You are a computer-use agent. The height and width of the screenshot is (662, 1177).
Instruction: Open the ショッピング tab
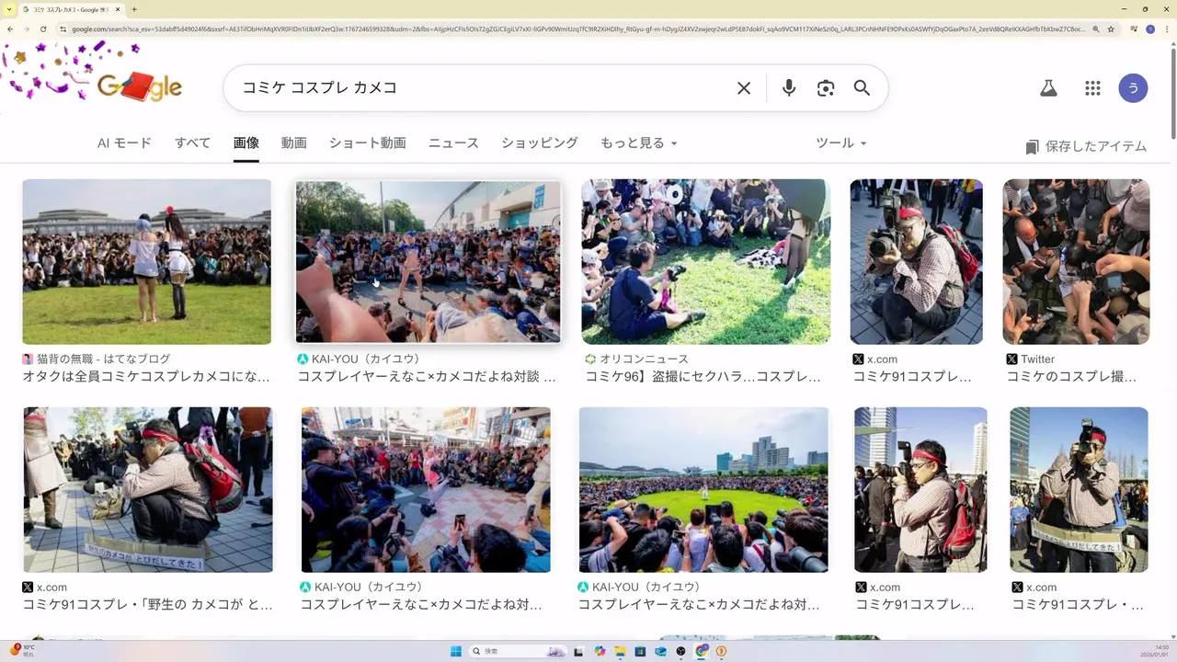[x=540, y=143]
